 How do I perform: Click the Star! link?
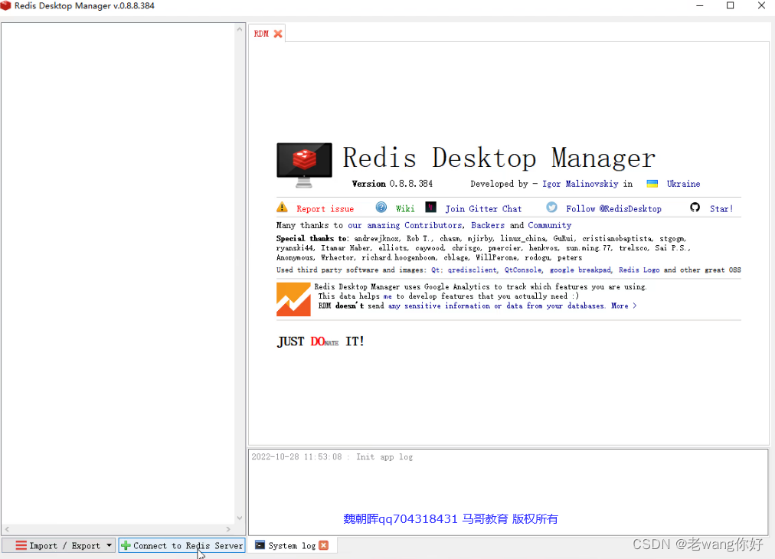[721, 208]
